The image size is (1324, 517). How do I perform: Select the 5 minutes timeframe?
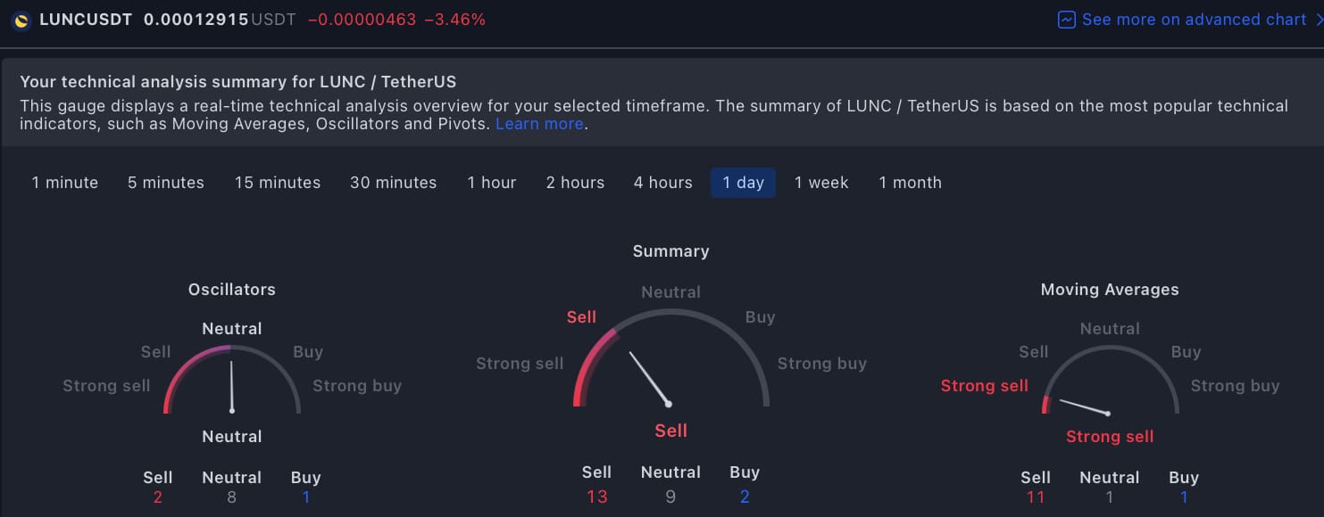coord(165,182)
